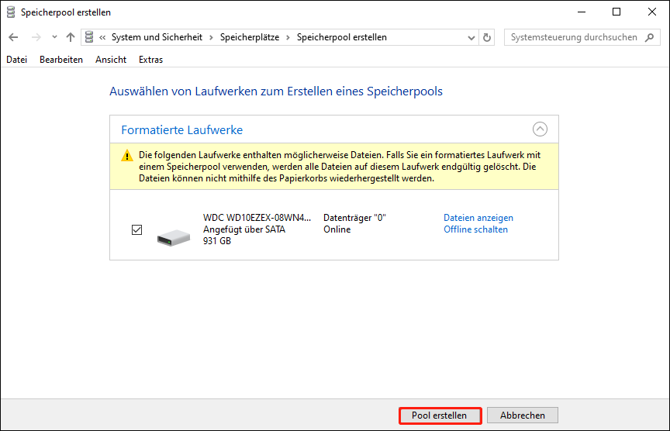
Task: Uncheck the WDC WD10EZEX drive checkbox
Action: [x=137, y=229]
